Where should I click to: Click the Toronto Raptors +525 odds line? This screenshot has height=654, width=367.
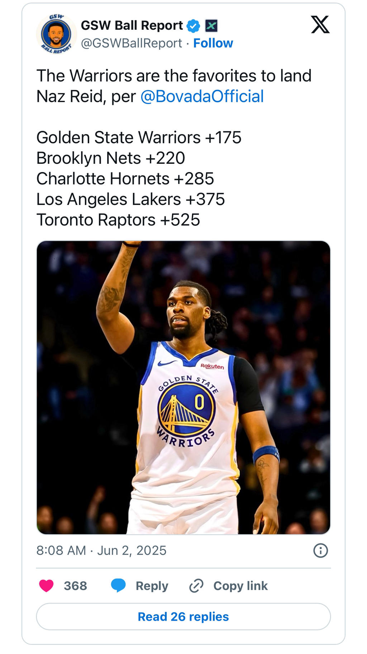[x=118, y=220]
